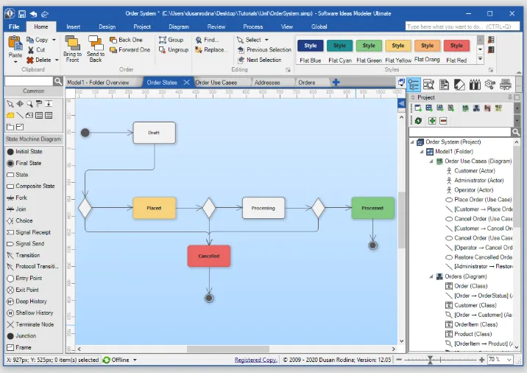The image size is (527, 373).
Task: Click the Delete red X icon
Action: (x=30, y=60)
